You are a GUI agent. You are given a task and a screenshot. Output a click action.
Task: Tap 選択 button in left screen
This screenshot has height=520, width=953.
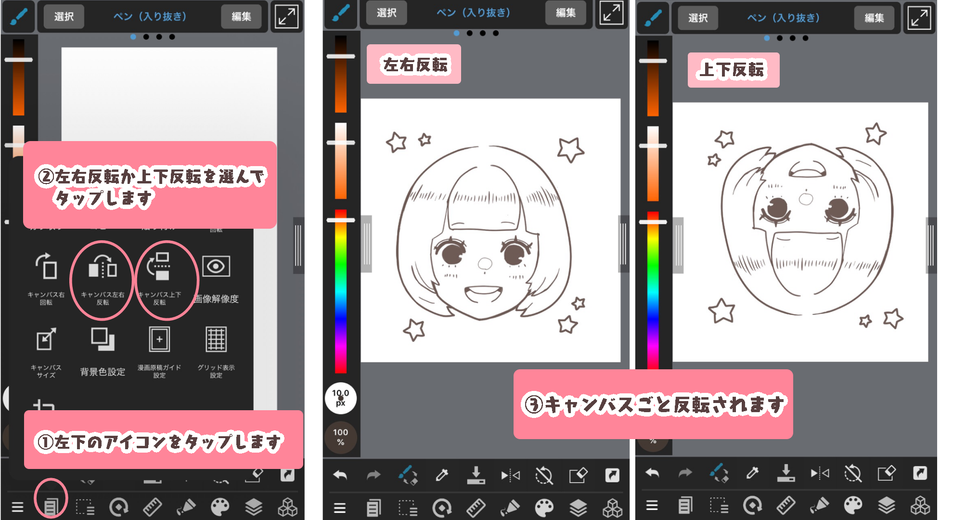tap(64, 16)
